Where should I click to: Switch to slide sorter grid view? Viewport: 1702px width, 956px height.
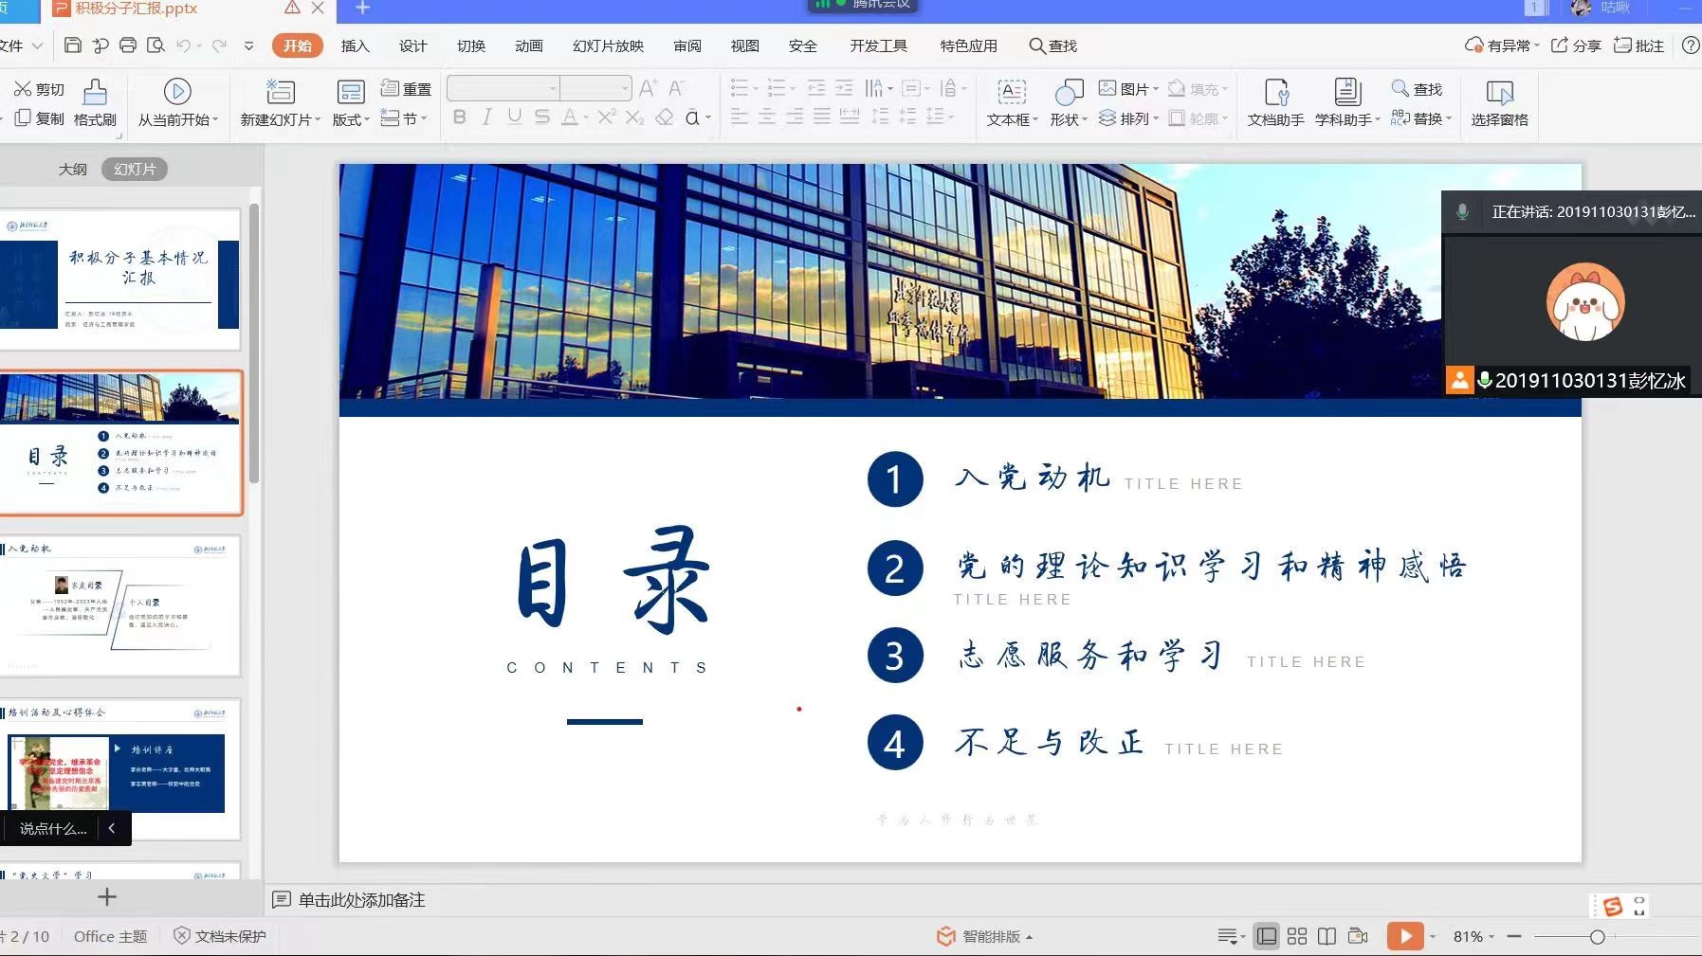click(x=1297, y=936)
